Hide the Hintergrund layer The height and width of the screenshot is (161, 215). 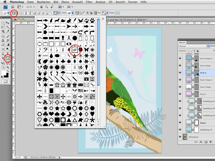180,137
